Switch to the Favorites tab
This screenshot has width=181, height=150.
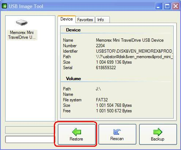click(85, 20)
